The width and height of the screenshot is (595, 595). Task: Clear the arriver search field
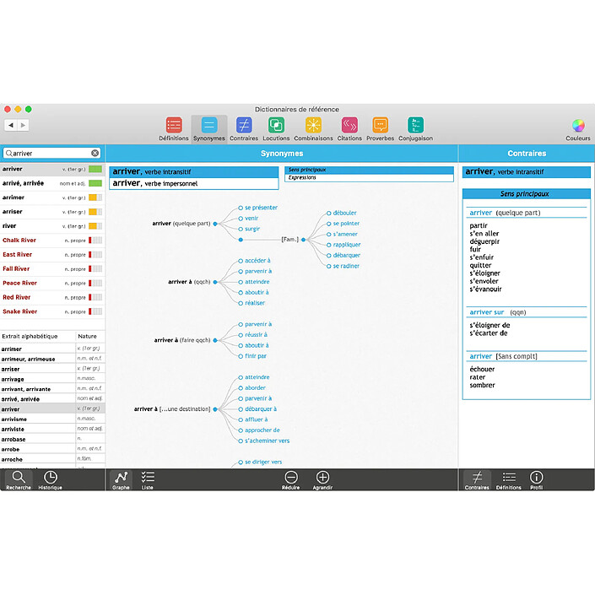click(95, 154)
